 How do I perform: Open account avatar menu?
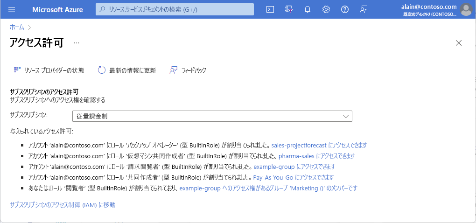click(x=466, y=9)
